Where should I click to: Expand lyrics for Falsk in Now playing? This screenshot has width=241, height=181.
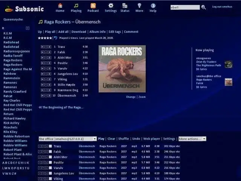coord(201,87)
